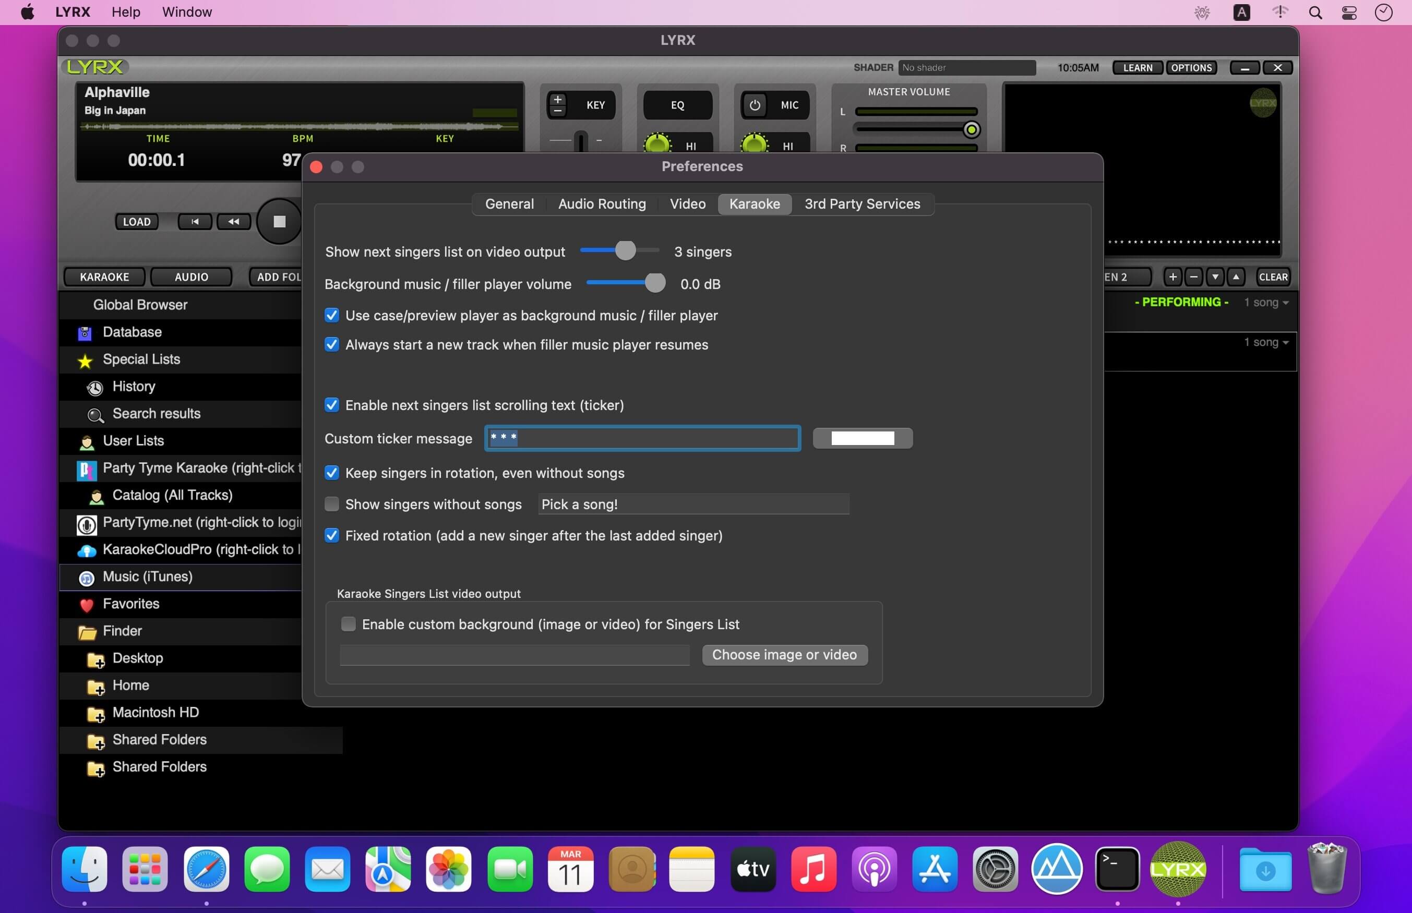This screenshot has height=913, width=1412.
Task: Open the 3rd Party Services tab
Action: point(862,204)
